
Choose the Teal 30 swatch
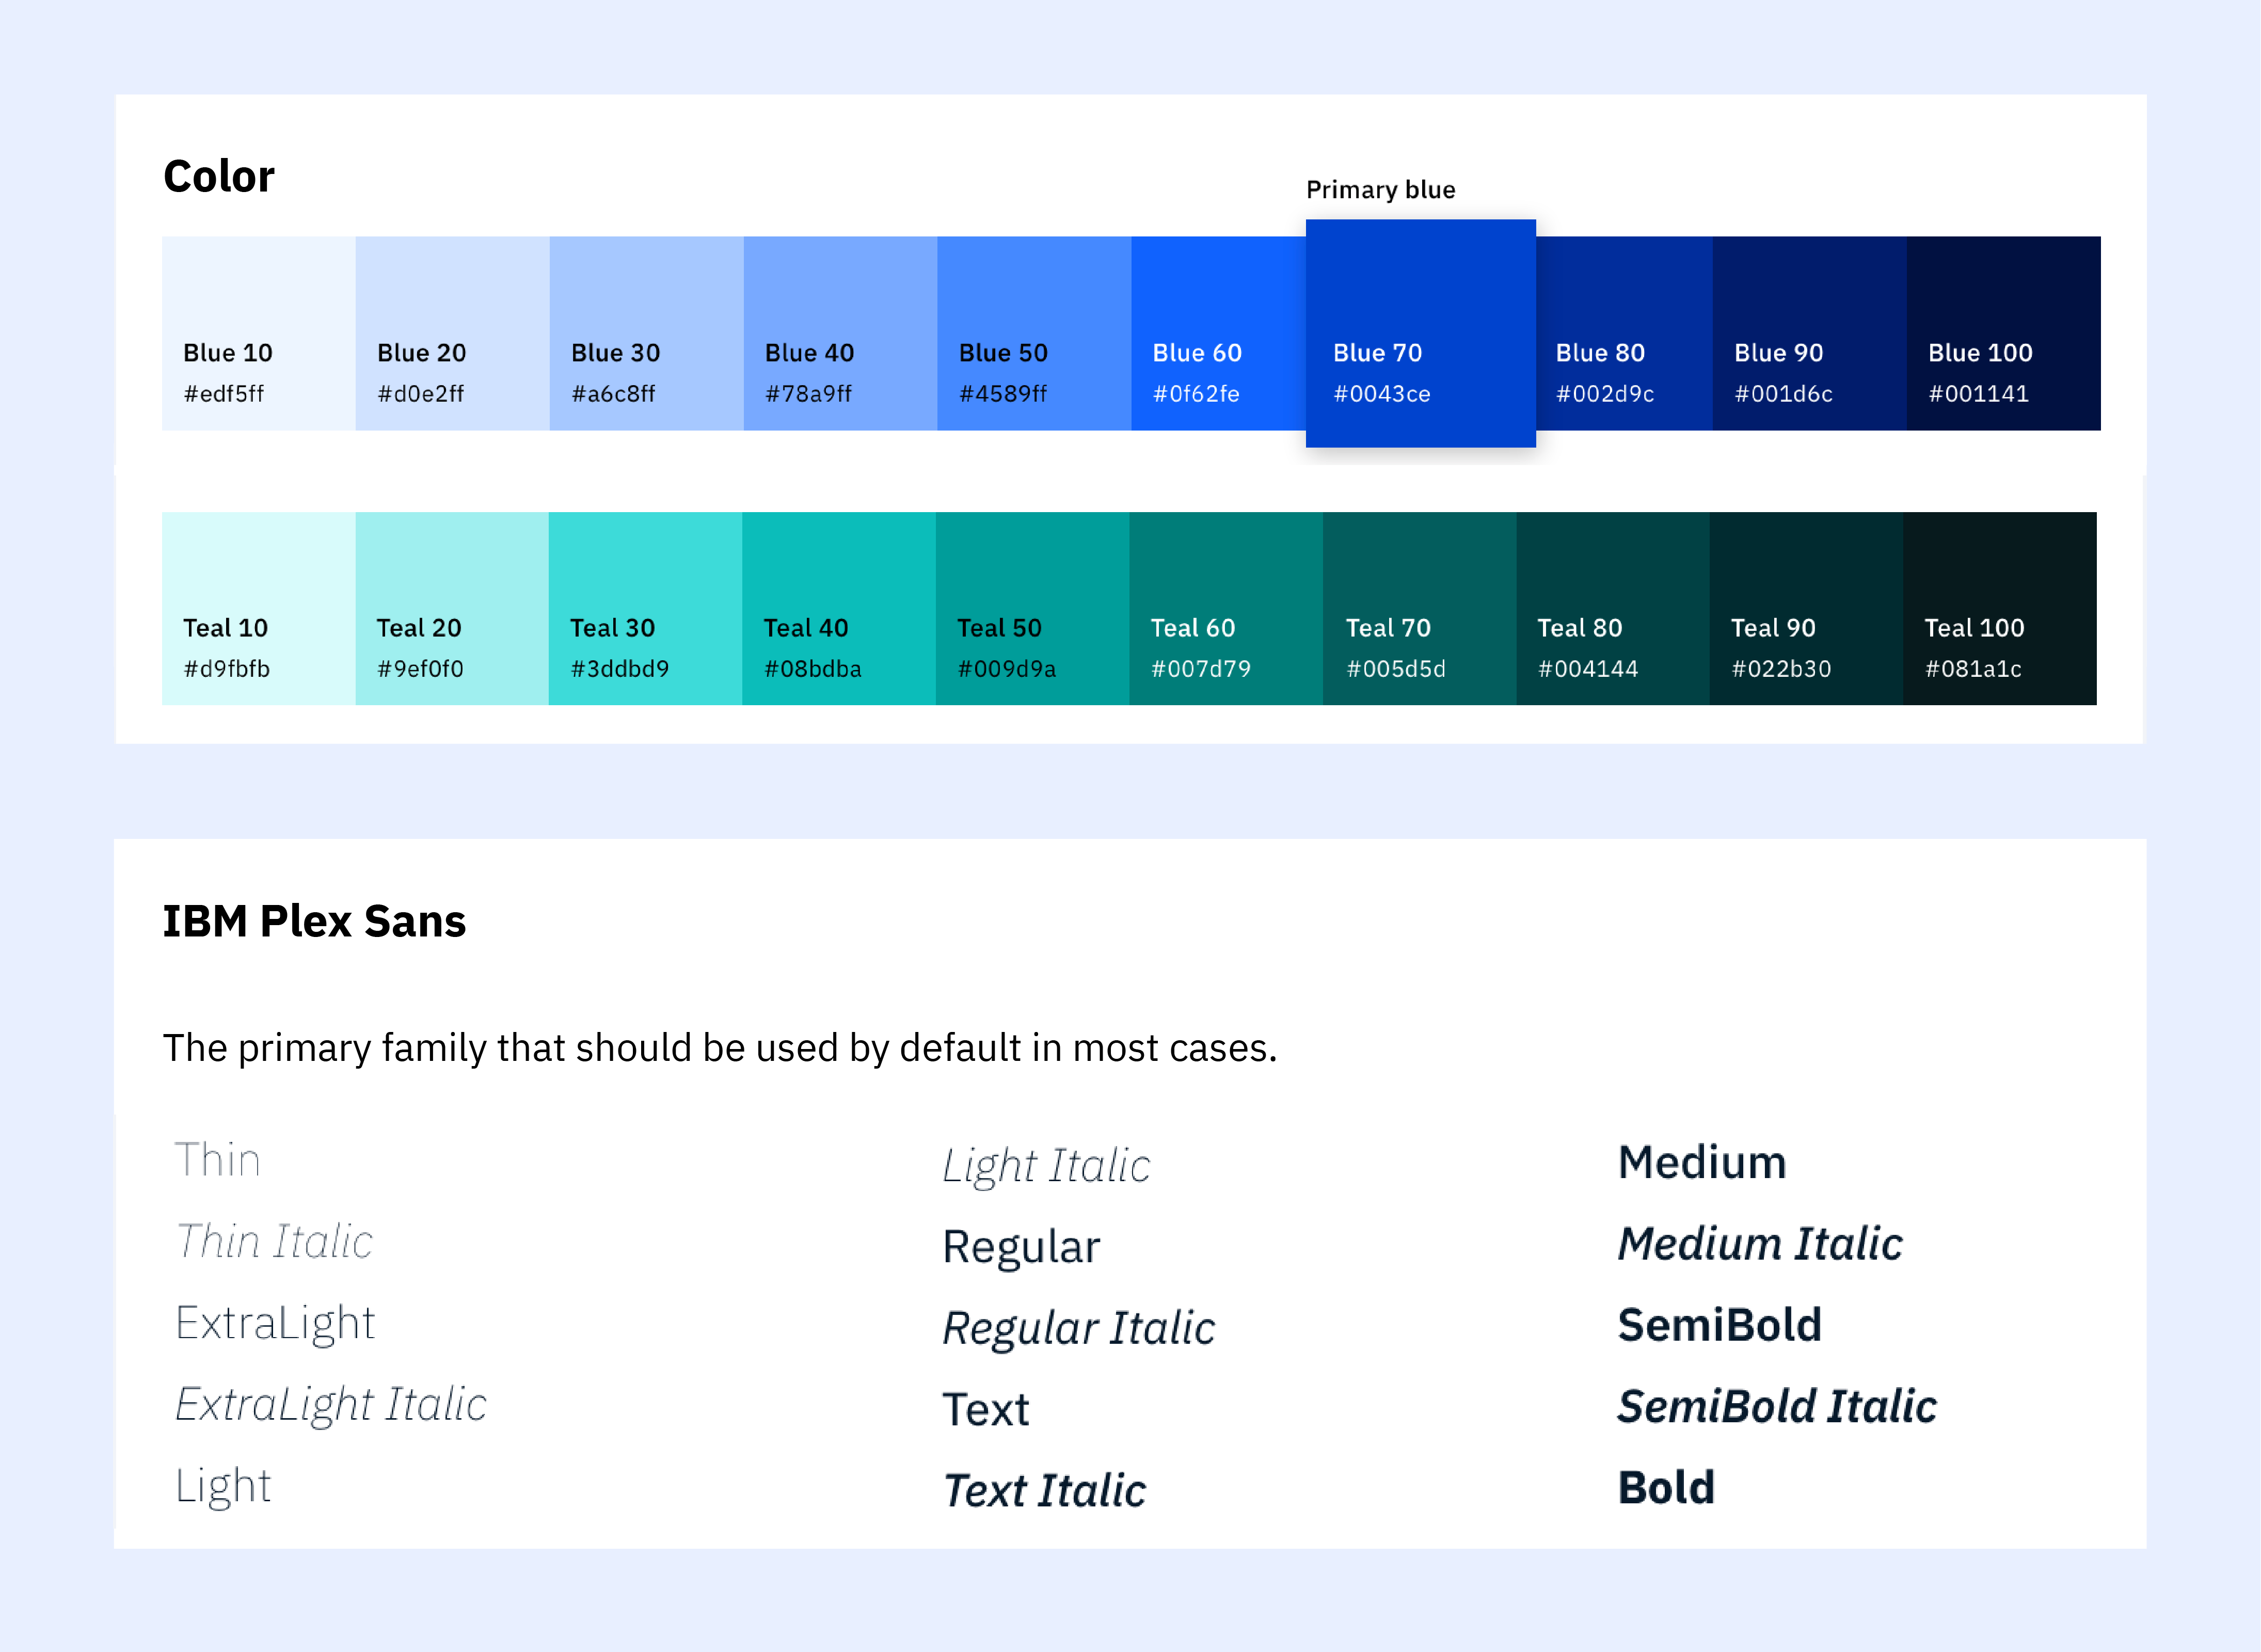[x=645, y=608]
